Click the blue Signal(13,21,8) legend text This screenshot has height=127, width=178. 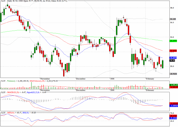pos(33,92)
